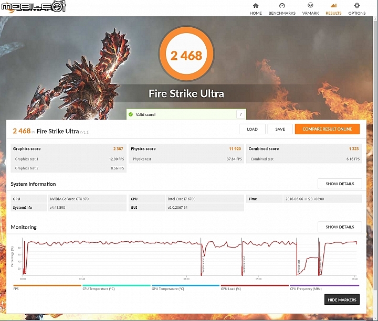Click the question mark help button

(x=240, y=114)
